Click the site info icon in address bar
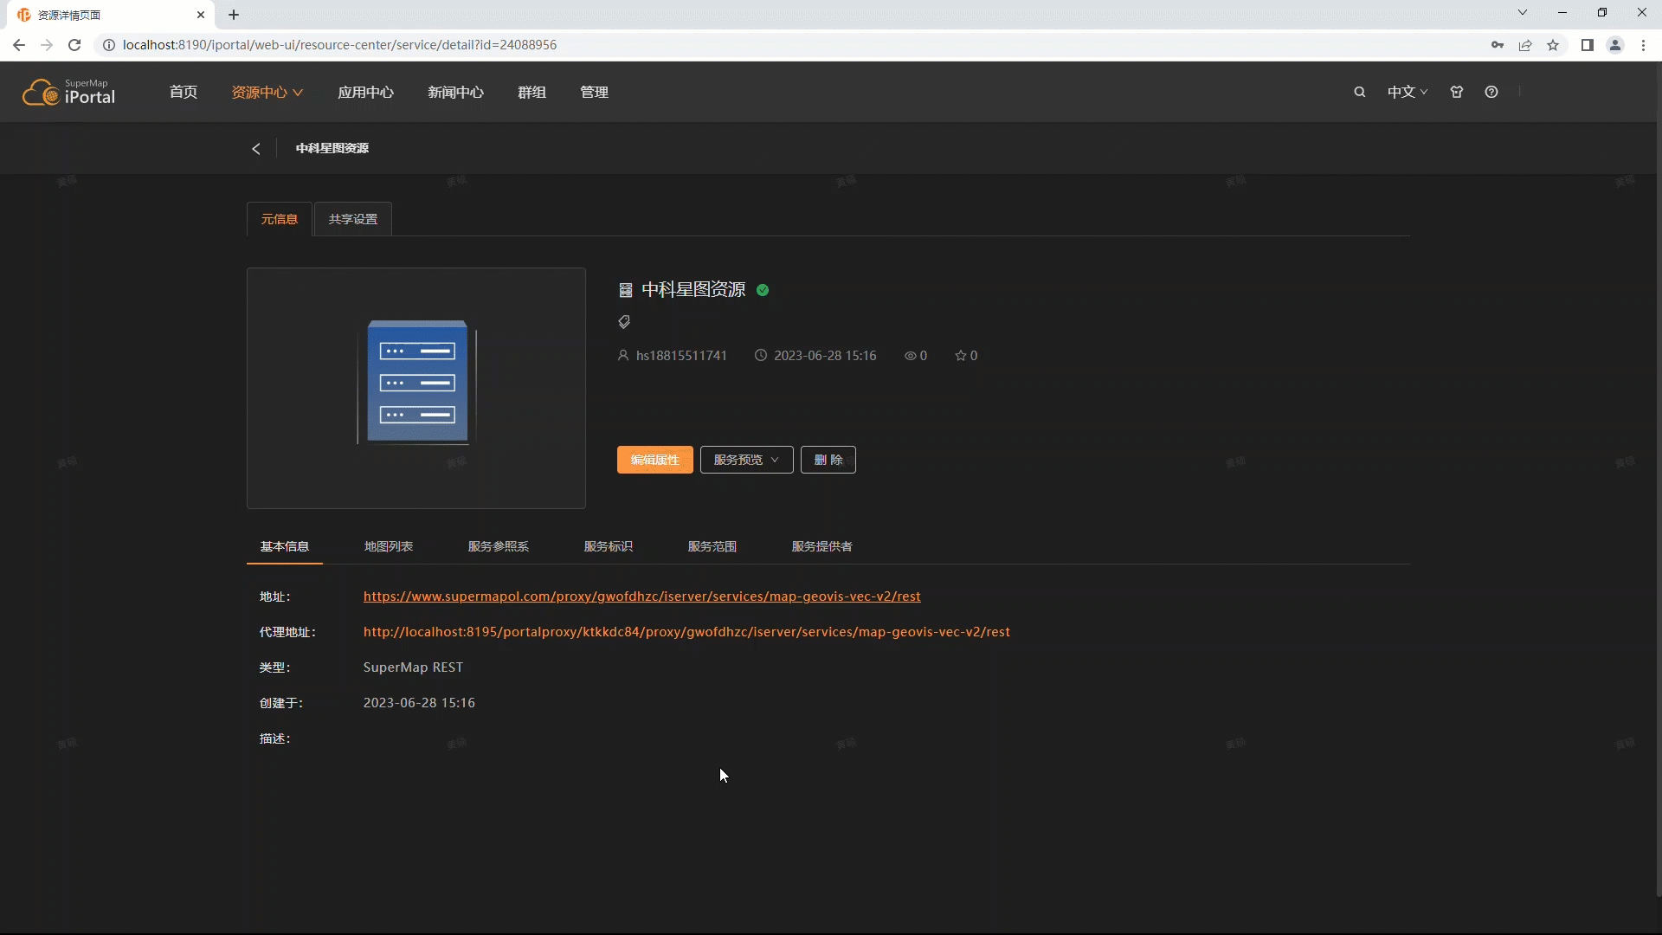1662x935 pixels. click(x=109, y=45)
